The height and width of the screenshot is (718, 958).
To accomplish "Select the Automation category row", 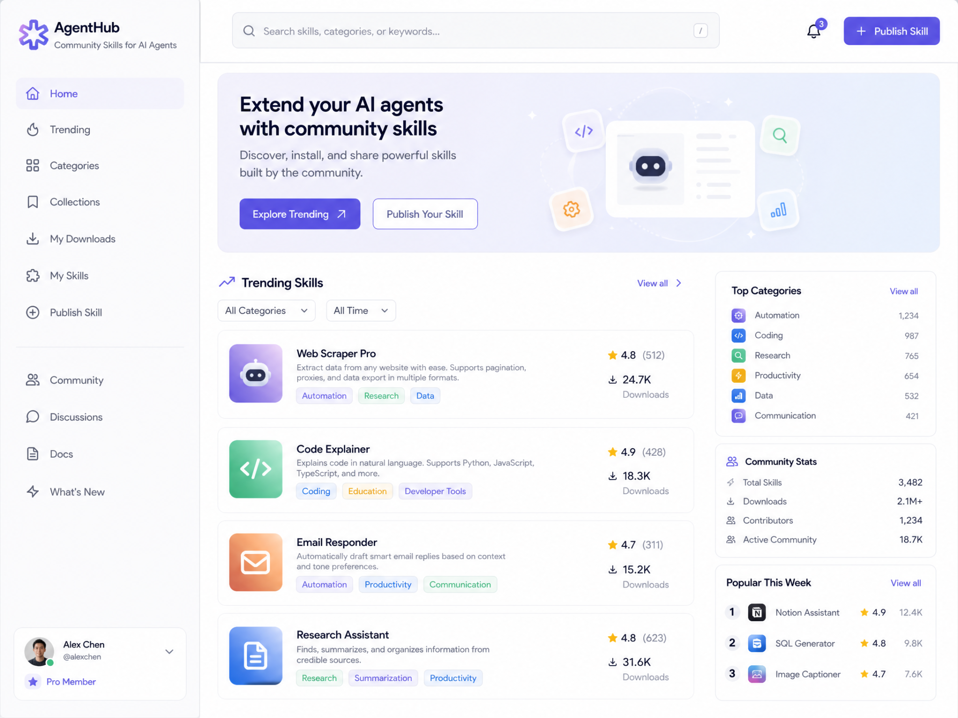I will tap(825, 316).
